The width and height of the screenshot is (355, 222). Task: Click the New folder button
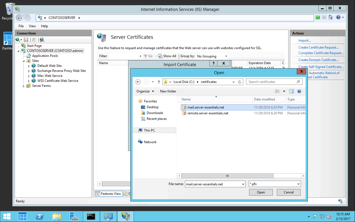click(168, 91)
